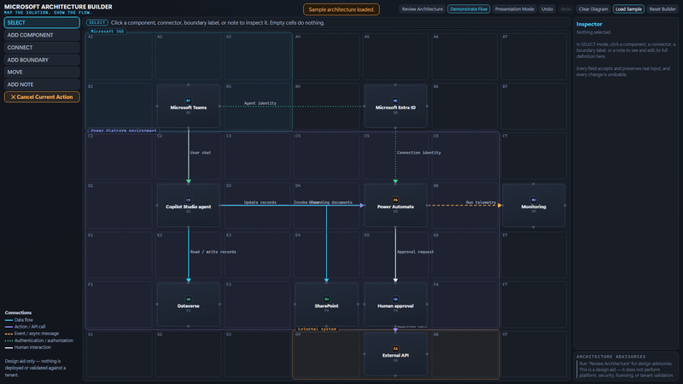The width and height of the screenshot is (683, 384).
Task: Switch to ADD BOUNDARY mode
Action: 42,60
